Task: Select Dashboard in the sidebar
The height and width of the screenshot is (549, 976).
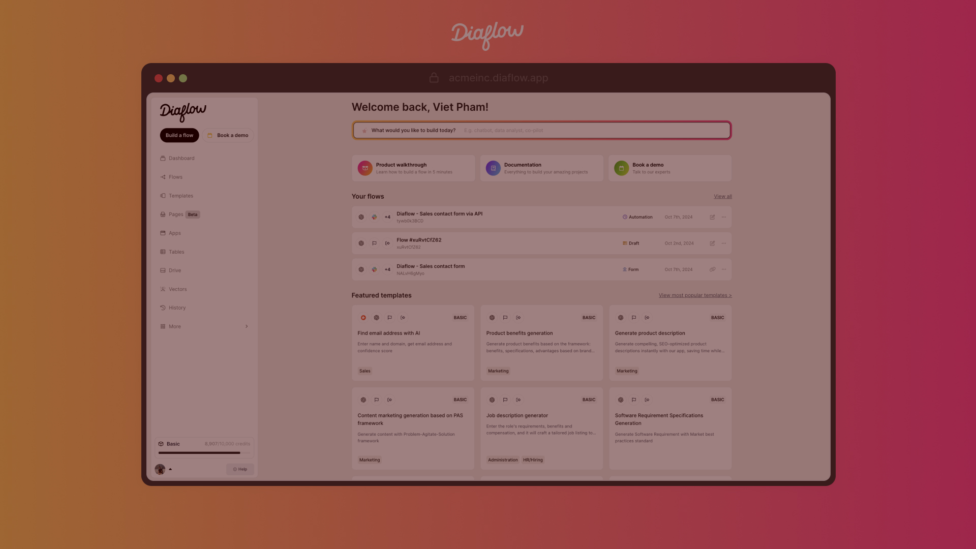Action: pos(163,158)
